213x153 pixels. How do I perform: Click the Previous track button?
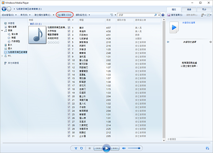(98, 148)
